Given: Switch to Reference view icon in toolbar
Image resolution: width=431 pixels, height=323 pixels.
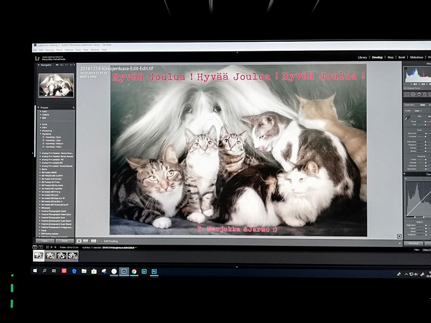Looking at the screenshot, I should [x=85, y=241].
